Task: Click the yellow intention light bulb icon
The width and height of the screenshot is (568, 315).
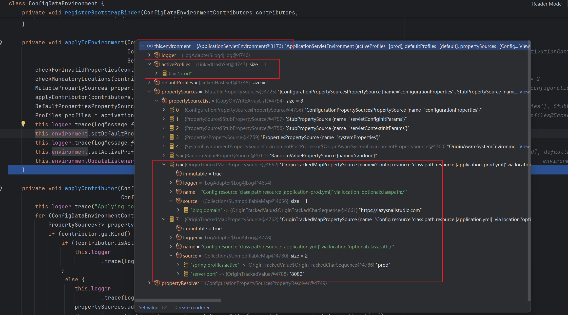Action: click(23, 124)
